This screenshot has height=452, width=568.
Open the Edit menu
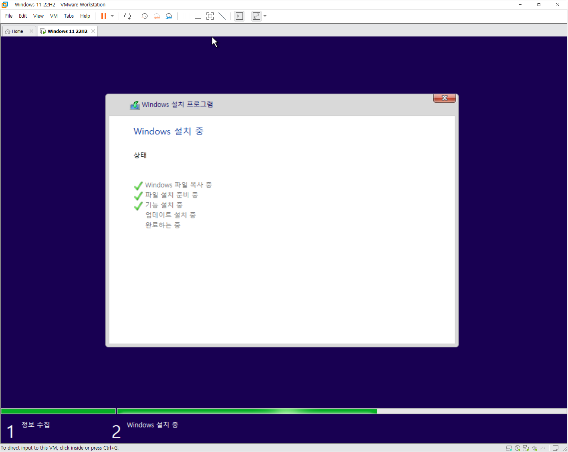pyautogui.click(x=23, y=16)
